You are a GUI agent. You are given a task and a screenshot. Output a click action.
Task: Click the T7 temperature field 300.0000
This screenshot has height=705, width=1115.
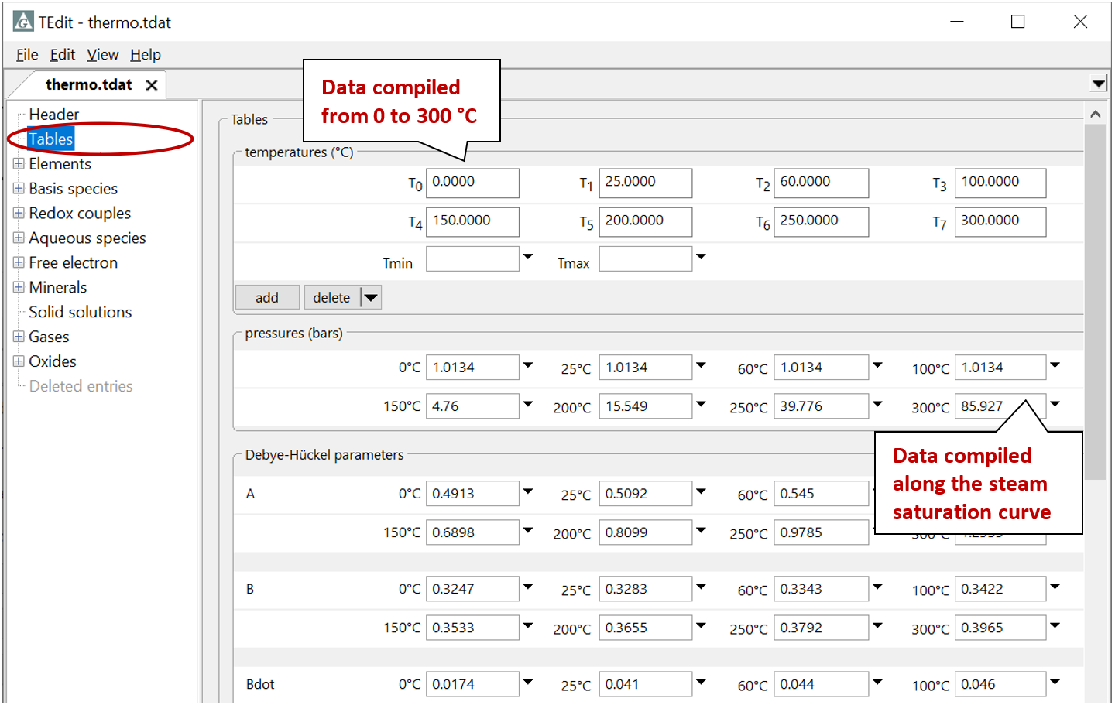pos(1000,221)
